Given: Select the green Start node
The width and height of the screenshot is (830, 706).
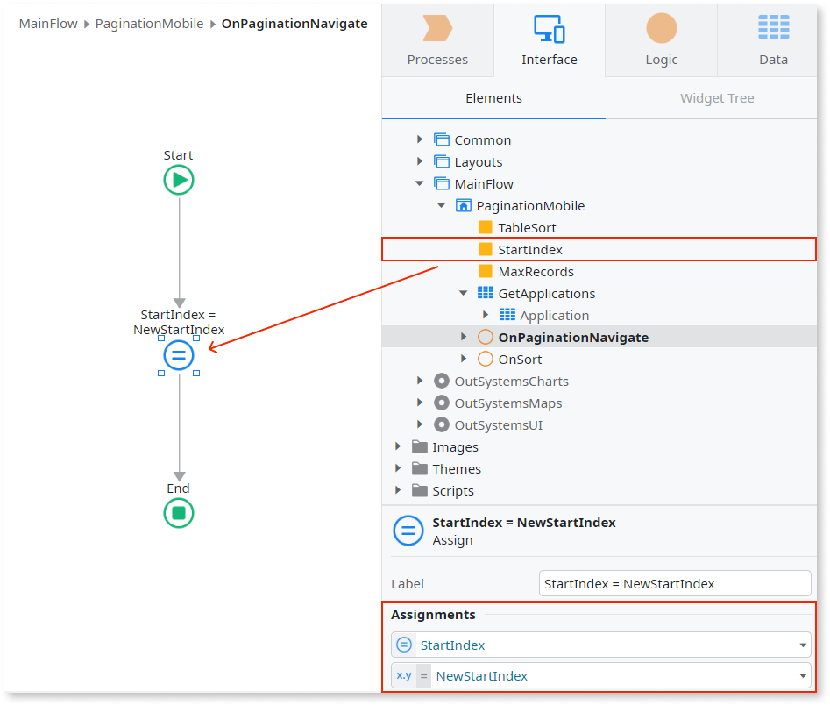Looking at the screenshot, I should click(178, 180).
